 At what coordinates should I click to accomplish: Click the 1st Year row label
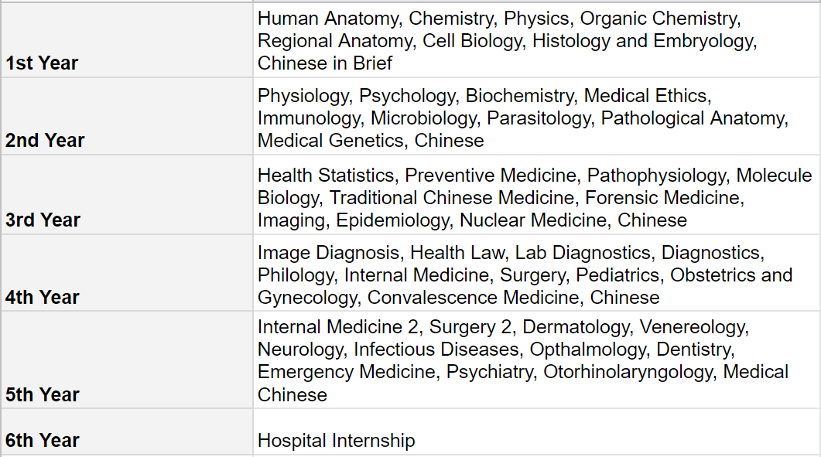click(x=42, y=63)
